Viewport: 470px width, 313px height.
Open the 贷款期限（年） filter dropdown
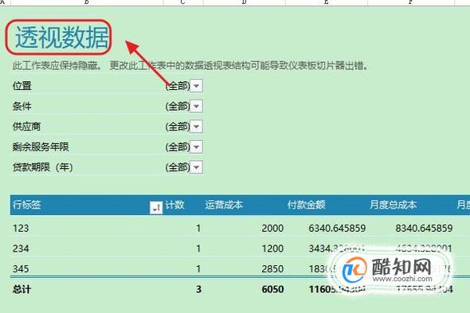(196, 167)
